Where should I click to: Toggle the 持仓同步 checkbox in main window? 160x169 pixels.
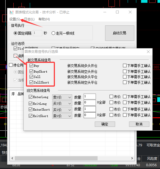coord(11,65)
